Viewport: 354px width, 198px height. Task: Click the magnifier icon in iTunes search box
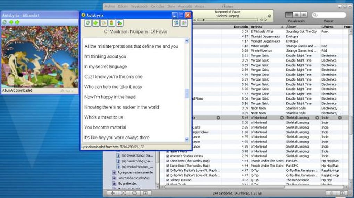coord(315,15)
